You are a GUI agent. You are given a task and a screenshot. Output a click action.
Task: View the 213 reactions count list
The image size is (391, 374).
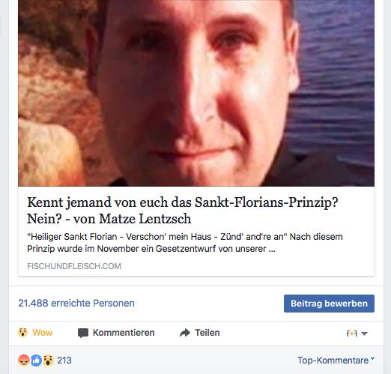tap(64, 361)
